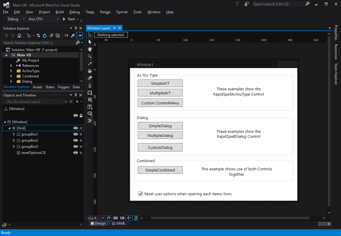
Task: Toggle show snap grid in the artboard toolbar
Action: [116, 218]
